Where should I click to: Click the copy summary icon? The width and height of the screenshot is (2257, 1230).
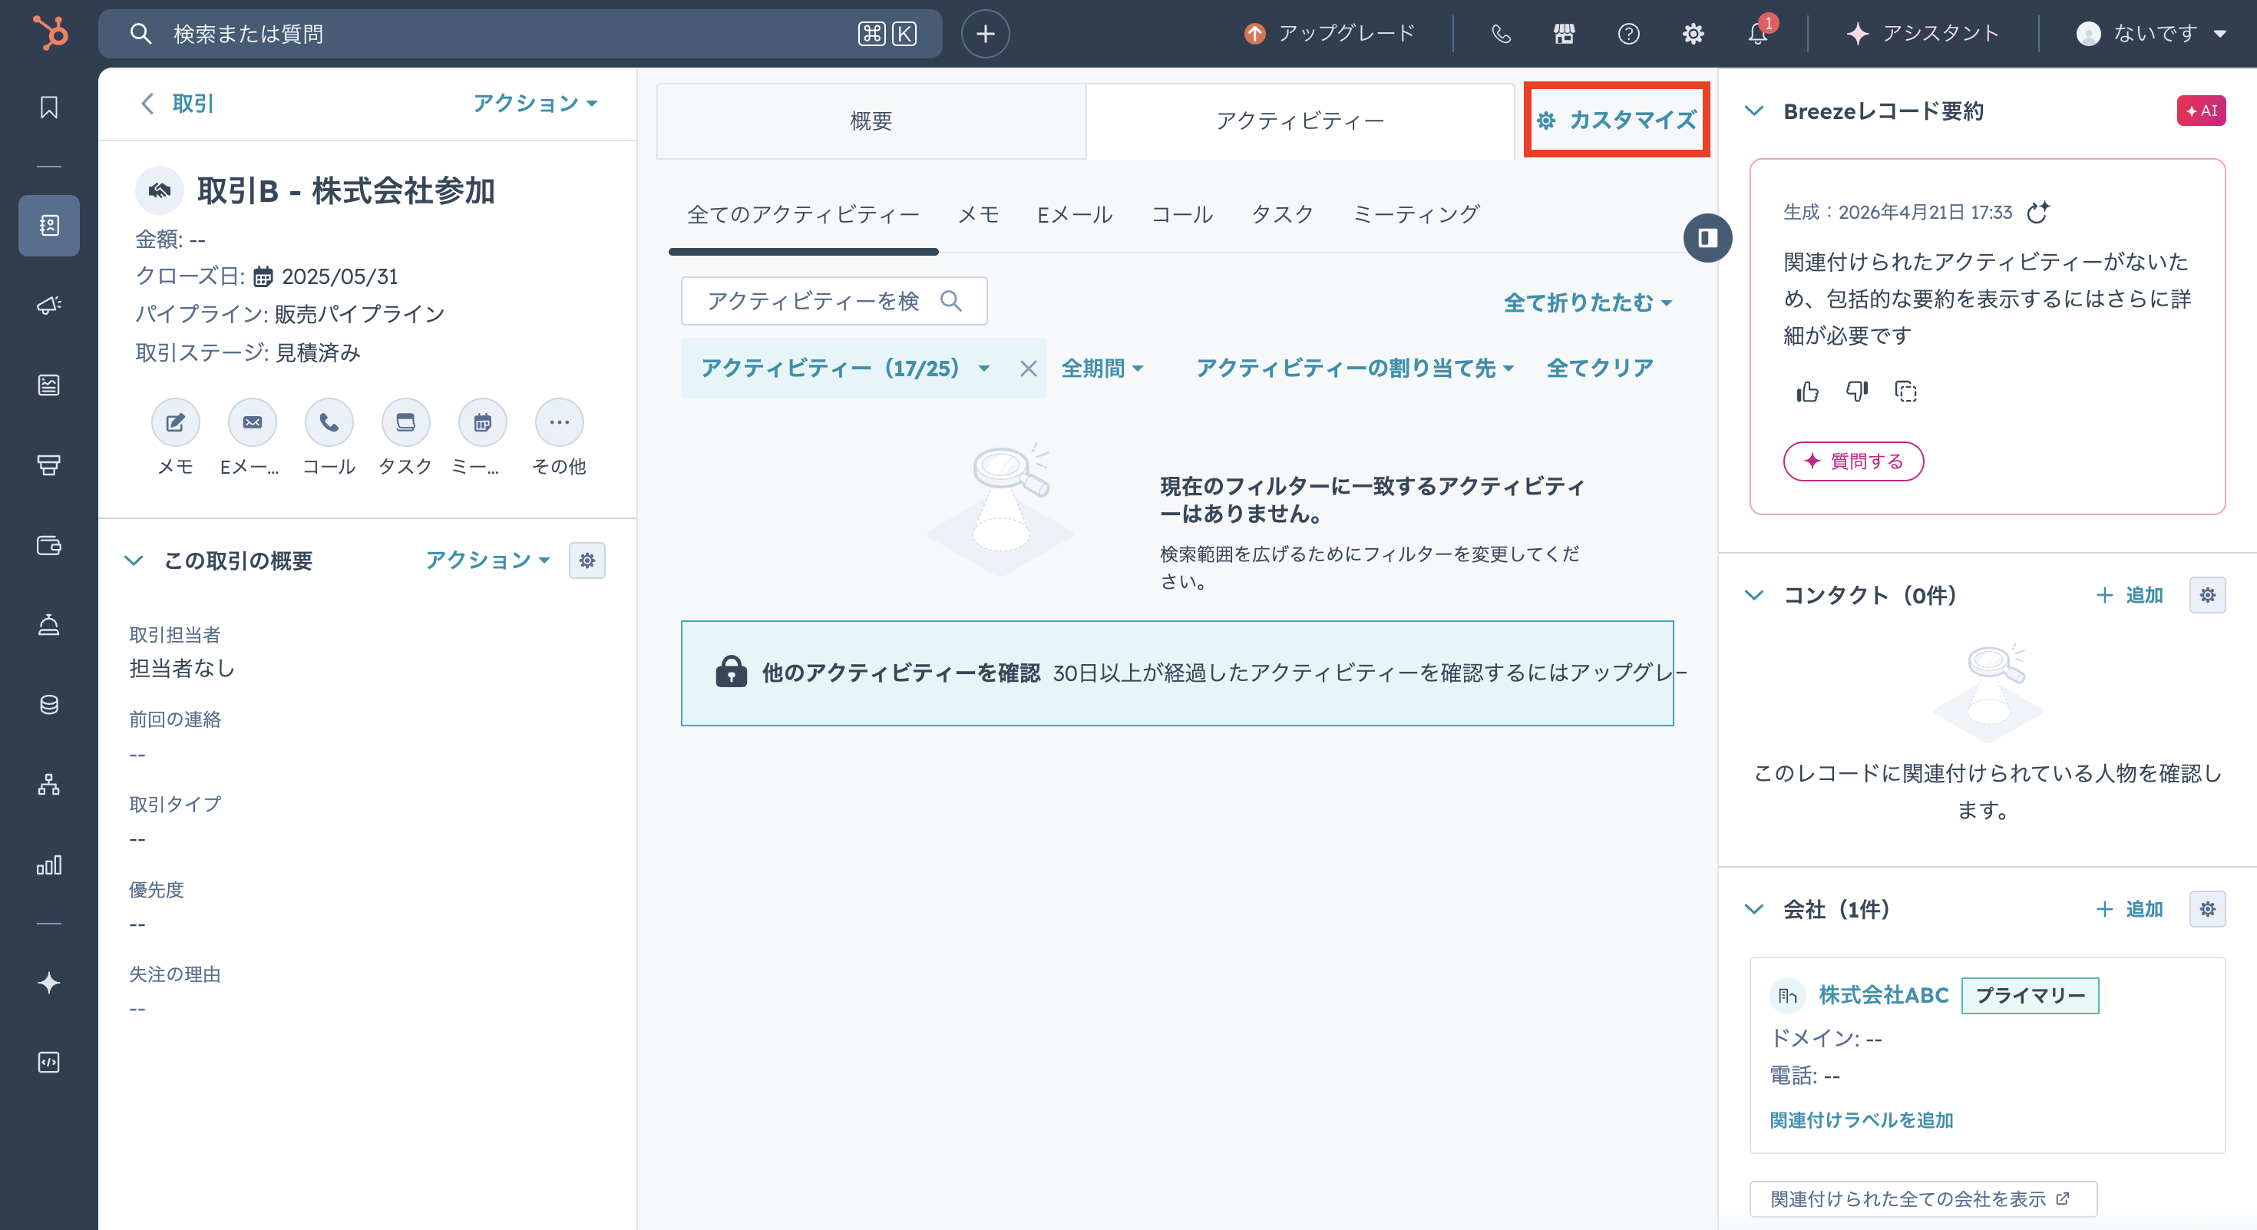tap(1905, 392)
